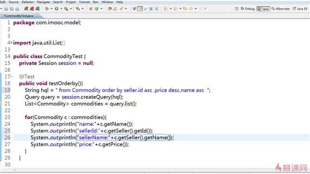Open the New Java Class dropdown arrow
This screenshot has height=174, width=310.
pos(101,9)
